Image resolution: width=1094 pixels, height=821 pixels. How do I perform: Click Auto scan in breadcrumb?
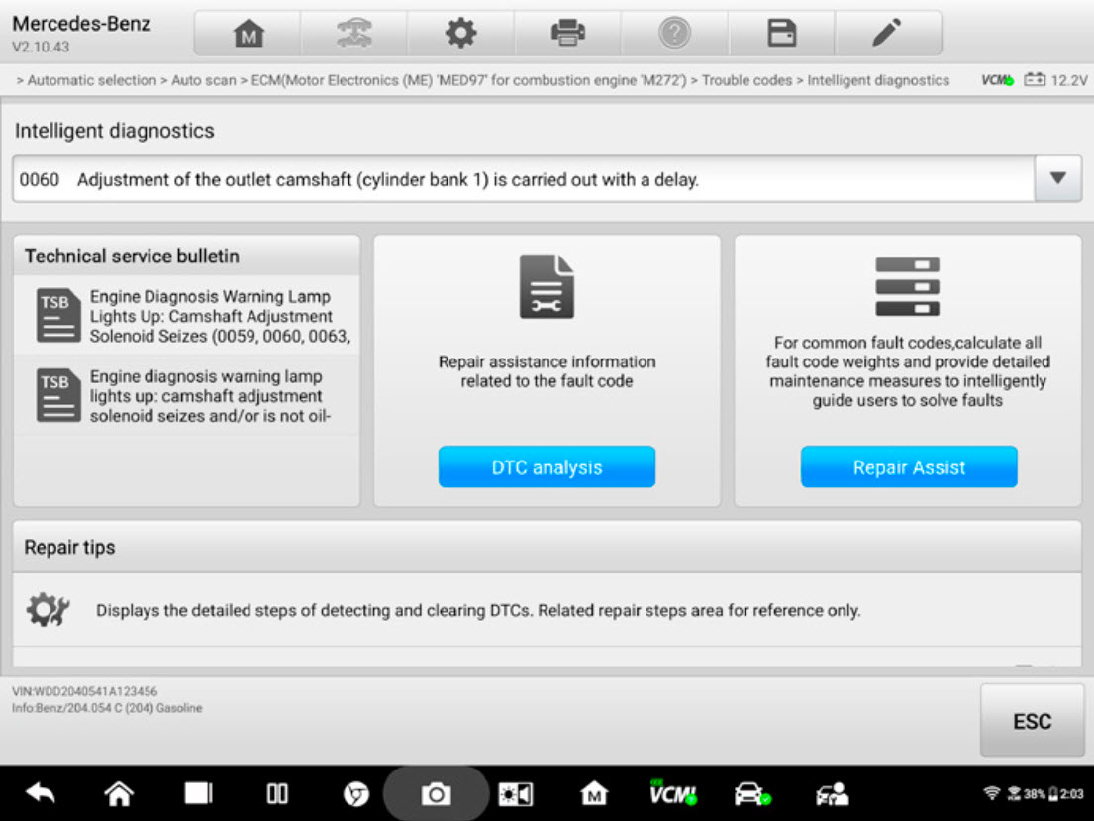pos(204,80)
